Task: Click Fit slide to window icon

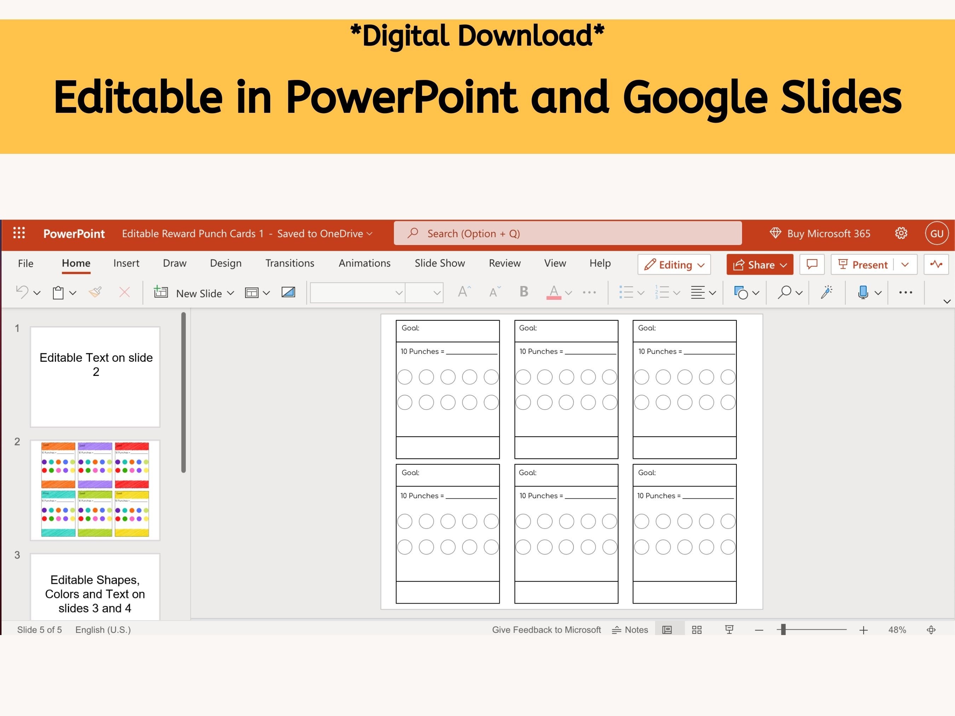Action: 931,630
